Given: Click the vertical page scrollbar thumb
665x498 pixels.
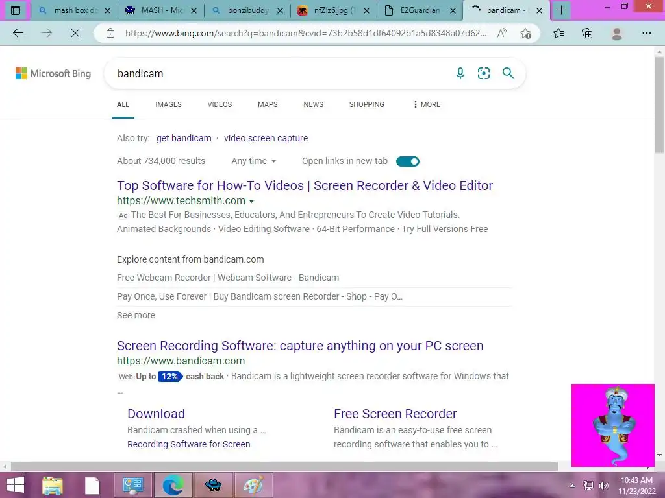Looking at the screenshot, I should pos(659,105).
